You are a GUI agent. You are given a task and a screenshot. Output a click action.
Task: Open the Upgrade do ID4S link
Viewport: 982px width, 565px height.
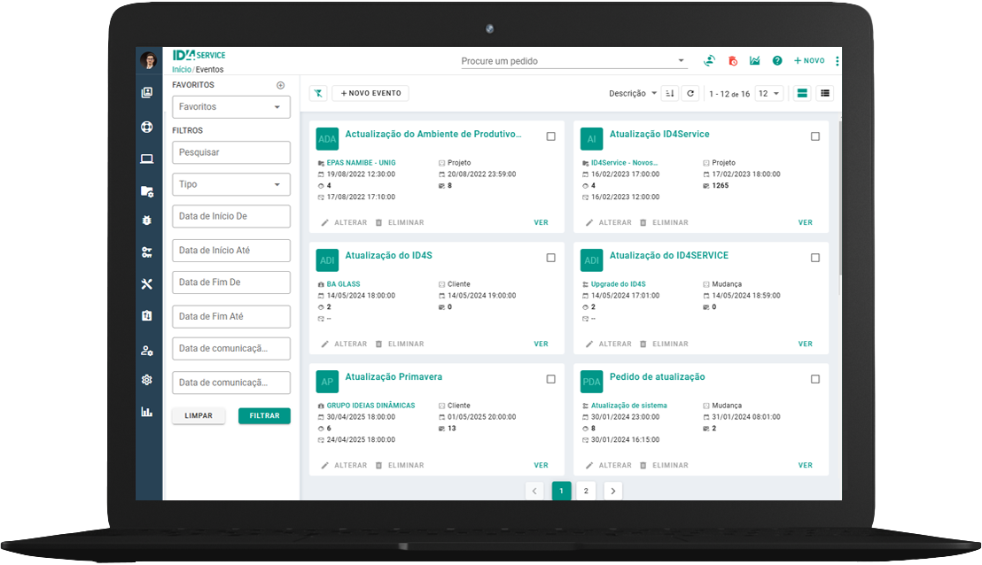(x=618, y=284)
